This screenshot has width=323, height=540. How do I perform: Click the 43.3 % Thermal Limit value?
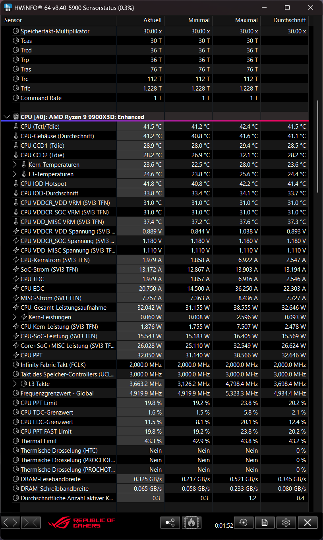pos(153,441)
